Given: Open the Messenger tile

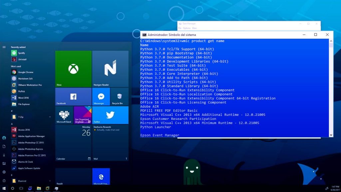Looking at the screenshot, I should pos(101,97).
